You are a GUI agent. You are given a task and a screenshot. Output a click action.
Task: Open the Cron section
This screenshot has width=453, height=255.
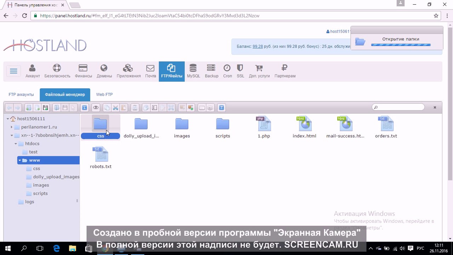pos(227,71)
